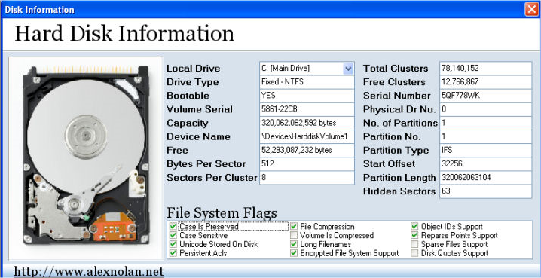The width and height of the screenshot is (541, 278).
Task: Click the Total Clusters field
Action: (485, 69)
